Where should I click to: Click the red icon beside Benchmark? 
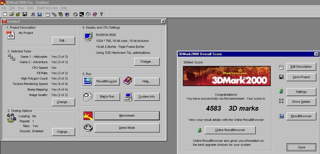click(x=88, y=116)
